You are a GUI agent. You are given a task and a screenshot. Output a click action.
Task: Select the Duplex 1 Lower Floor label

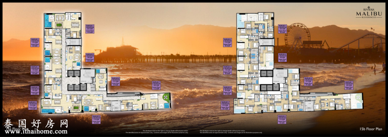90,29
